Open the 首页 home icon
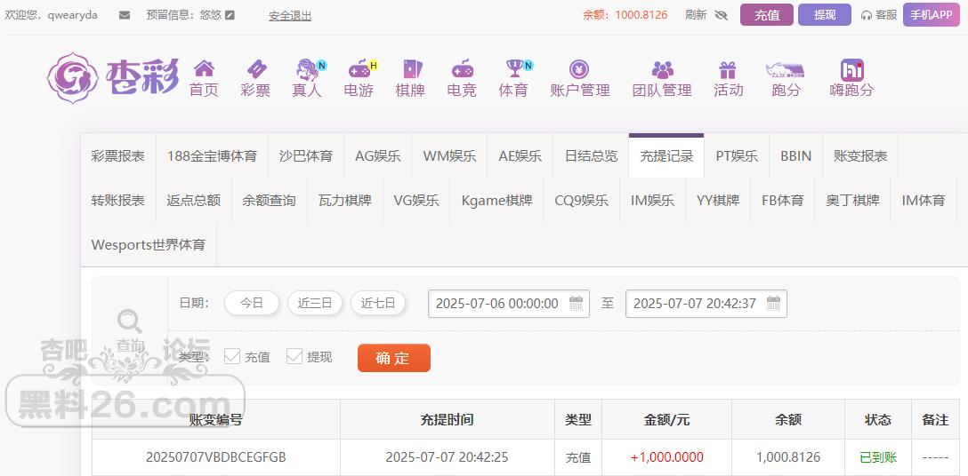This screenshot has width=968, height=476. (x=204, y=69)
